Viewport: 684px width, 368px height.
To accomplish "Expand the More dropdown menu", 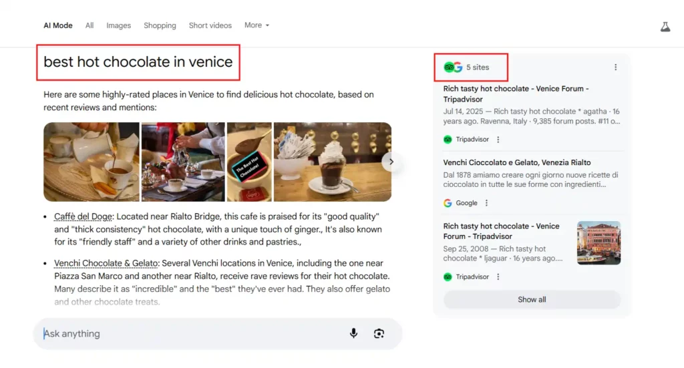I will pyautogui.click(x=256, y=25).
